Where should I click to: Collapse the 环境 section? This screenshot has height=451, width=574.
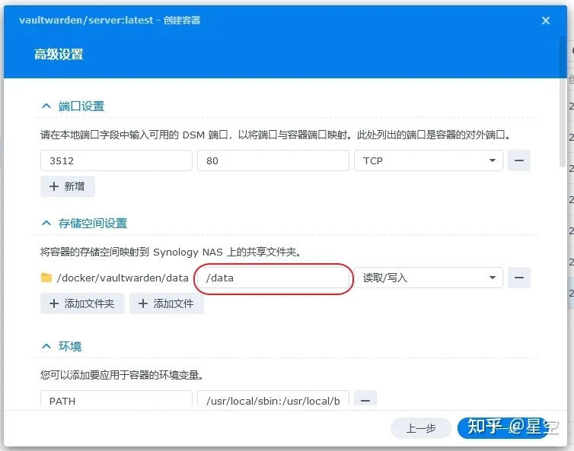(x=46, y=346)
